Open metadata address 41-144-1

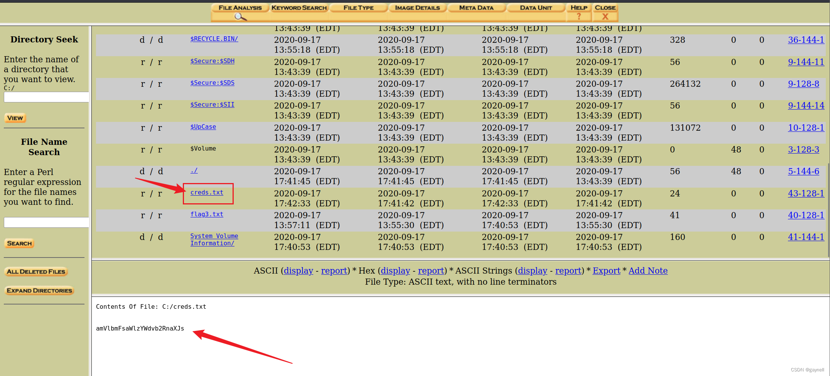(806, 237)
